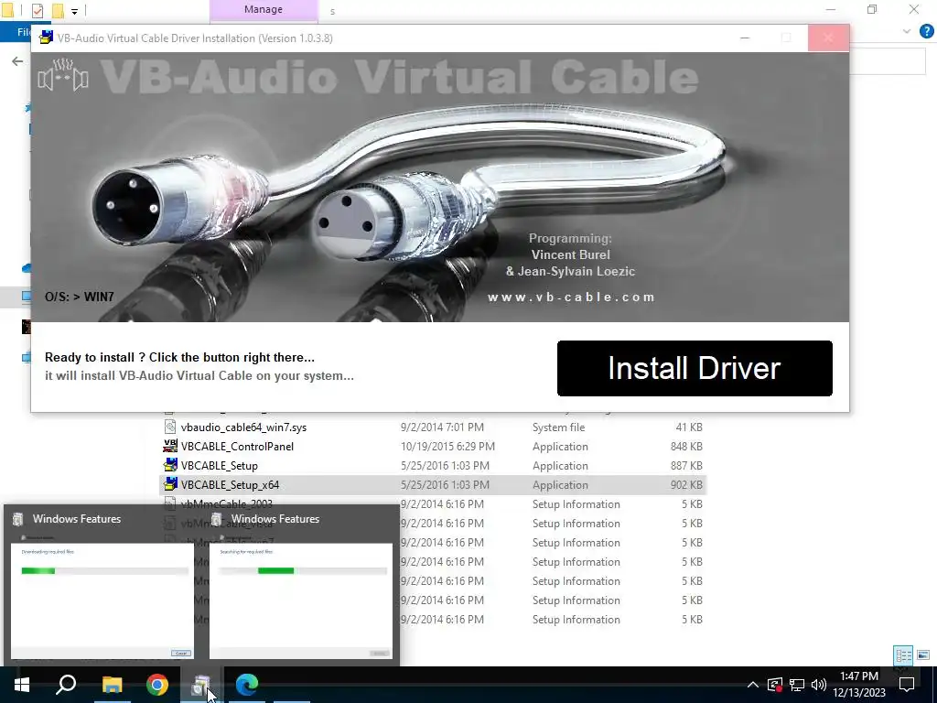The width and height of the screenshot is (937, 703).
Task: Click Cancel in the Downloading required files preview
Action: coord(181,653)
